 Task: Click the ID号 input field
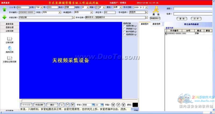pyautogui.click(x=23, y=7)
